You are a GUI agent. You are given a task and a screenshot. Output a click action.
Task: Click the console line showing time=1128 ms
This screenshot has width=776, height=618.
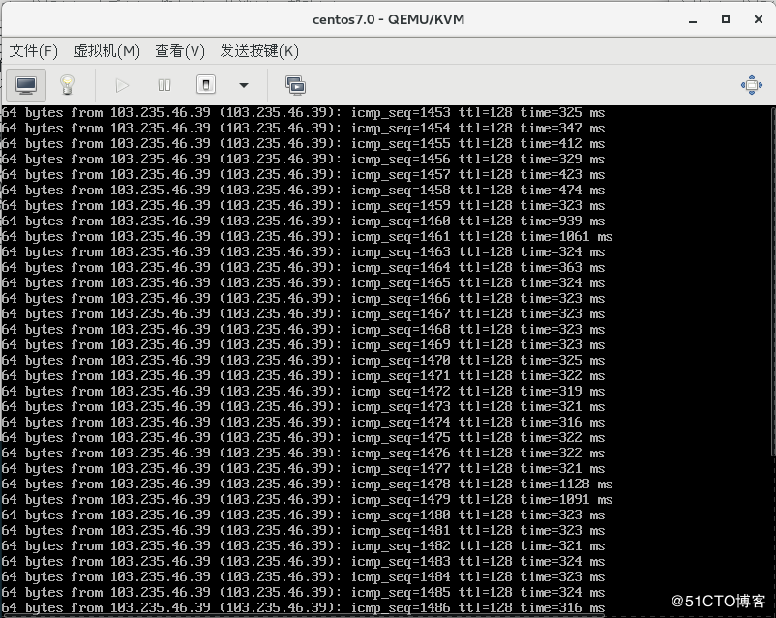click(x=306, y=485)
